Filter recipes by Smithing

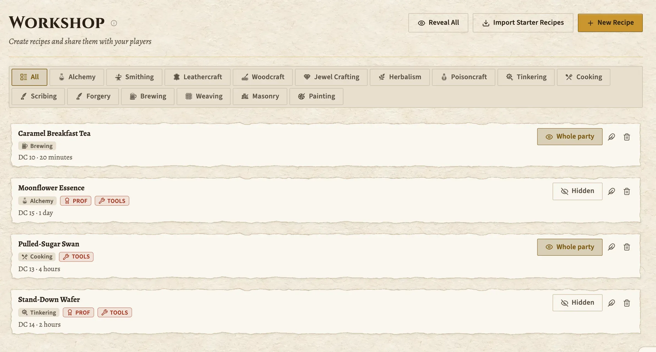[x=134, y=77]
